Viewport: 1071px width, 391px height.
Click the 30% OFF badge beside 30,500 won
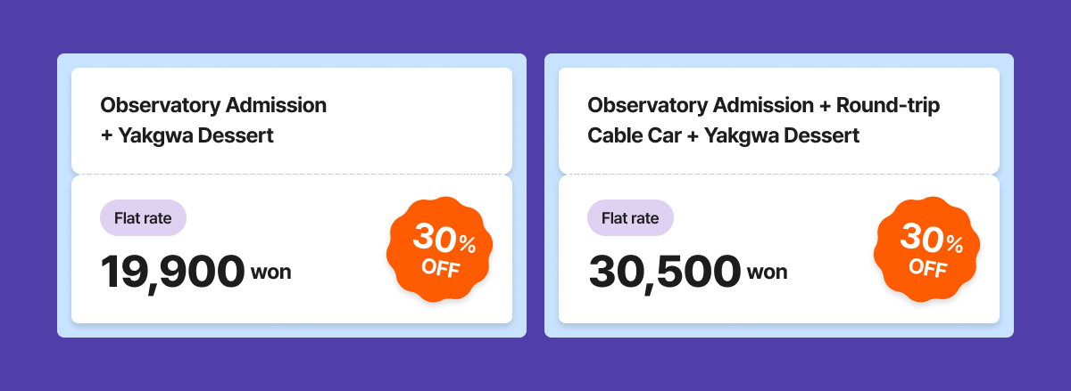(x=927, y=251)
